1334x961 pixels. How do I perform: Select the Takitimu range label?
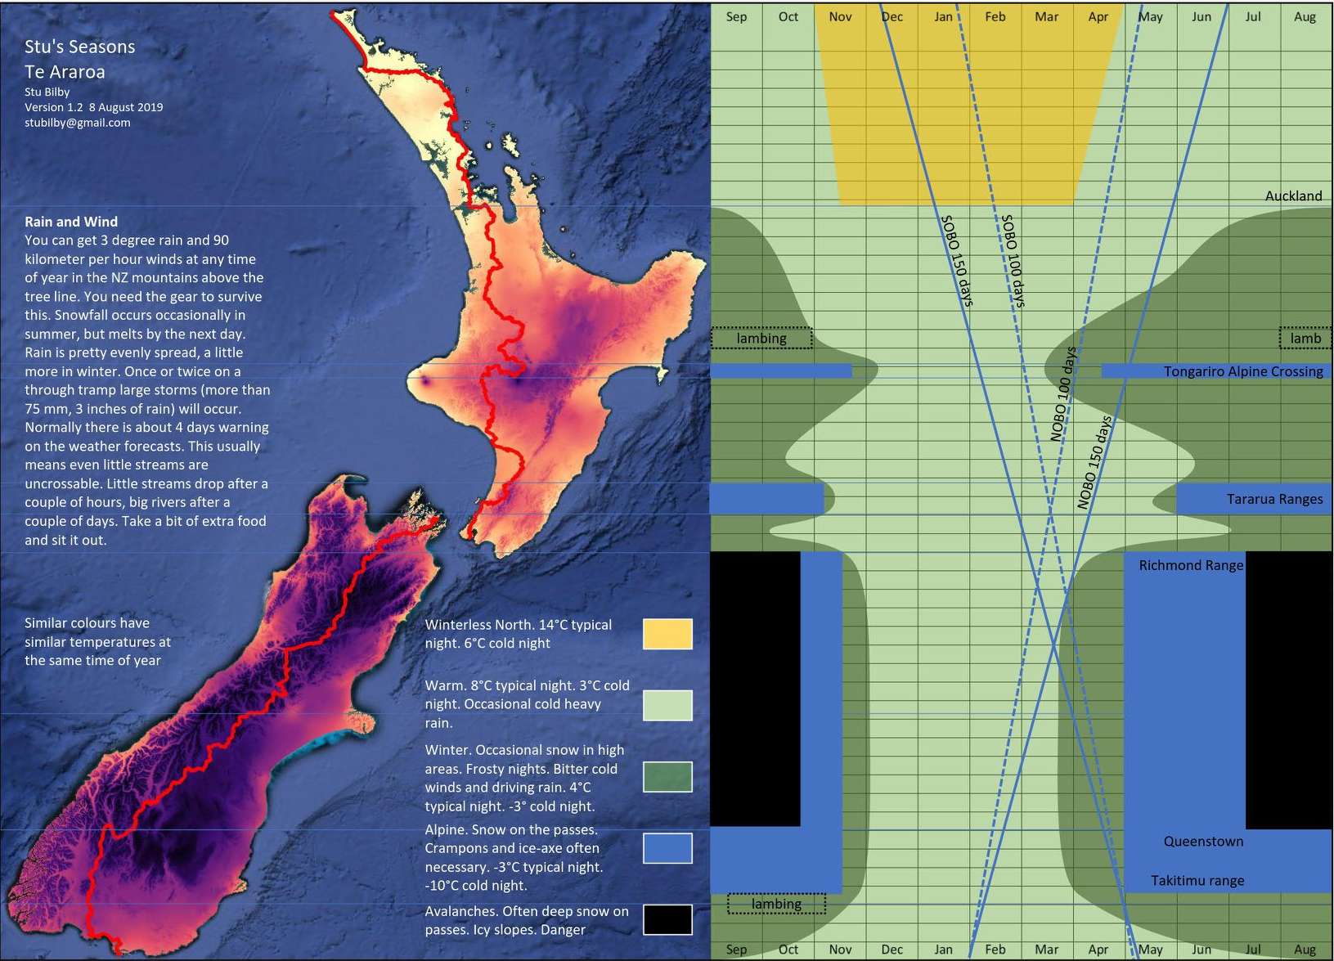tap(1197, 881)
